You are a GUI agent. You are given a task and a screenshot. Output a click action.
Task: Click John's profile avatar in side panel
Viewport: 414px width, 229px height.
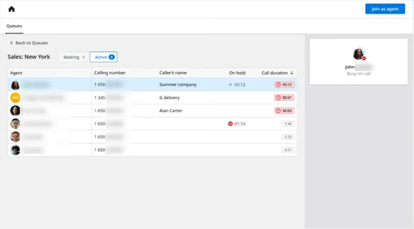pyautogui.click(x=359, y=54)
